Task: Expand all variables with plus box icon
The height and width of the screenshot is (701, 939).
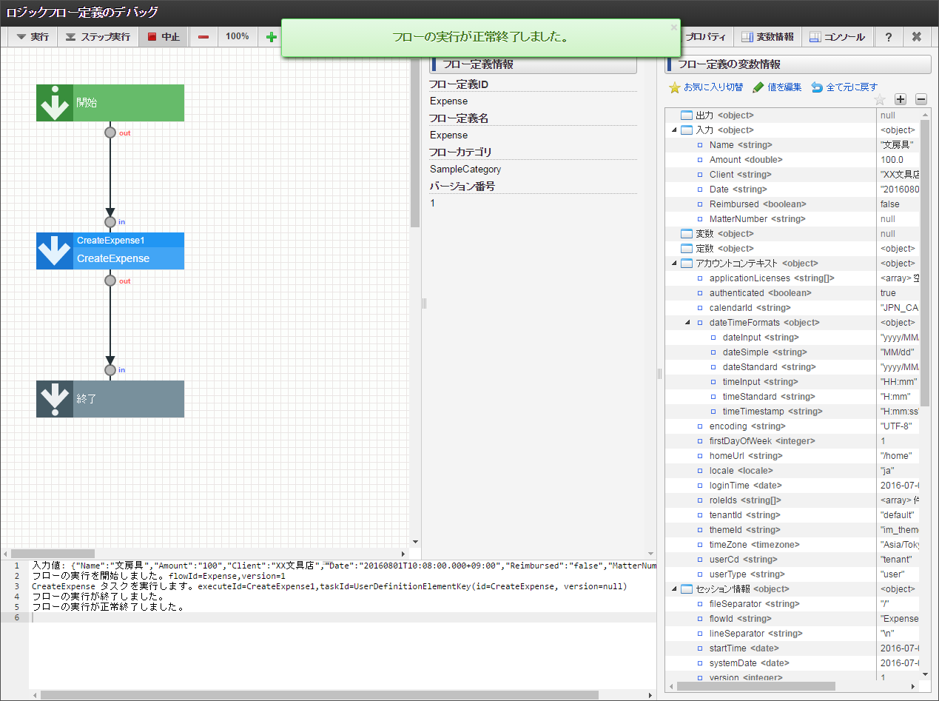Action: pos(901,99)
